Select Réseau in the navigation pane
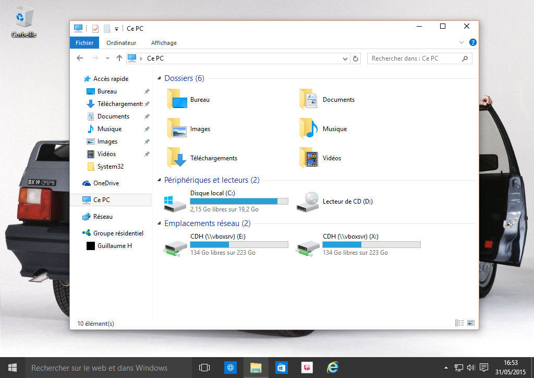534x378 pixels. [98, 217]
